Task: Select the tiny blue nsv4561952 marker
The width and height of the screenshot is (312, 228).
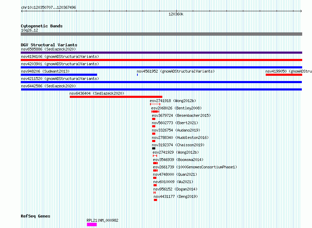Action: pos(137,75)
